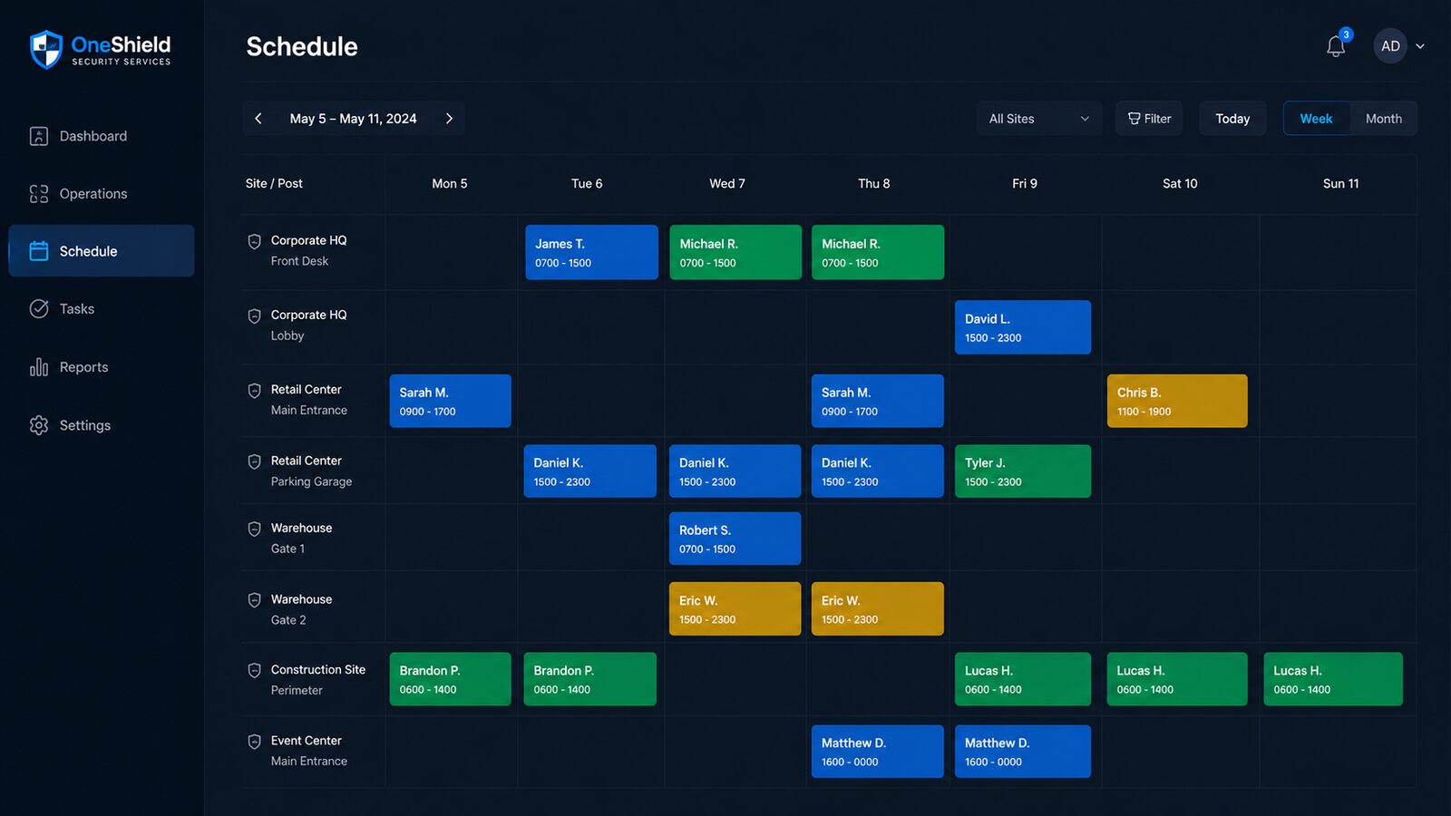Open Tasks menu item
This screenshot has width=1451, height=816.
pos(102,309)
